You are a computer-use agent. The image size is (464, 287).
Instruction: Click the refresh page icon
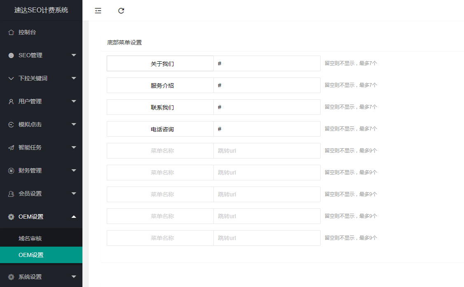coord(121,11)
